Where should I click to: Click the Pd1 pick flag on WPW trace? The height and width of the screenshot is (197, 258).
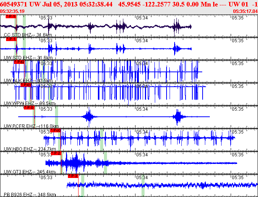26,85
